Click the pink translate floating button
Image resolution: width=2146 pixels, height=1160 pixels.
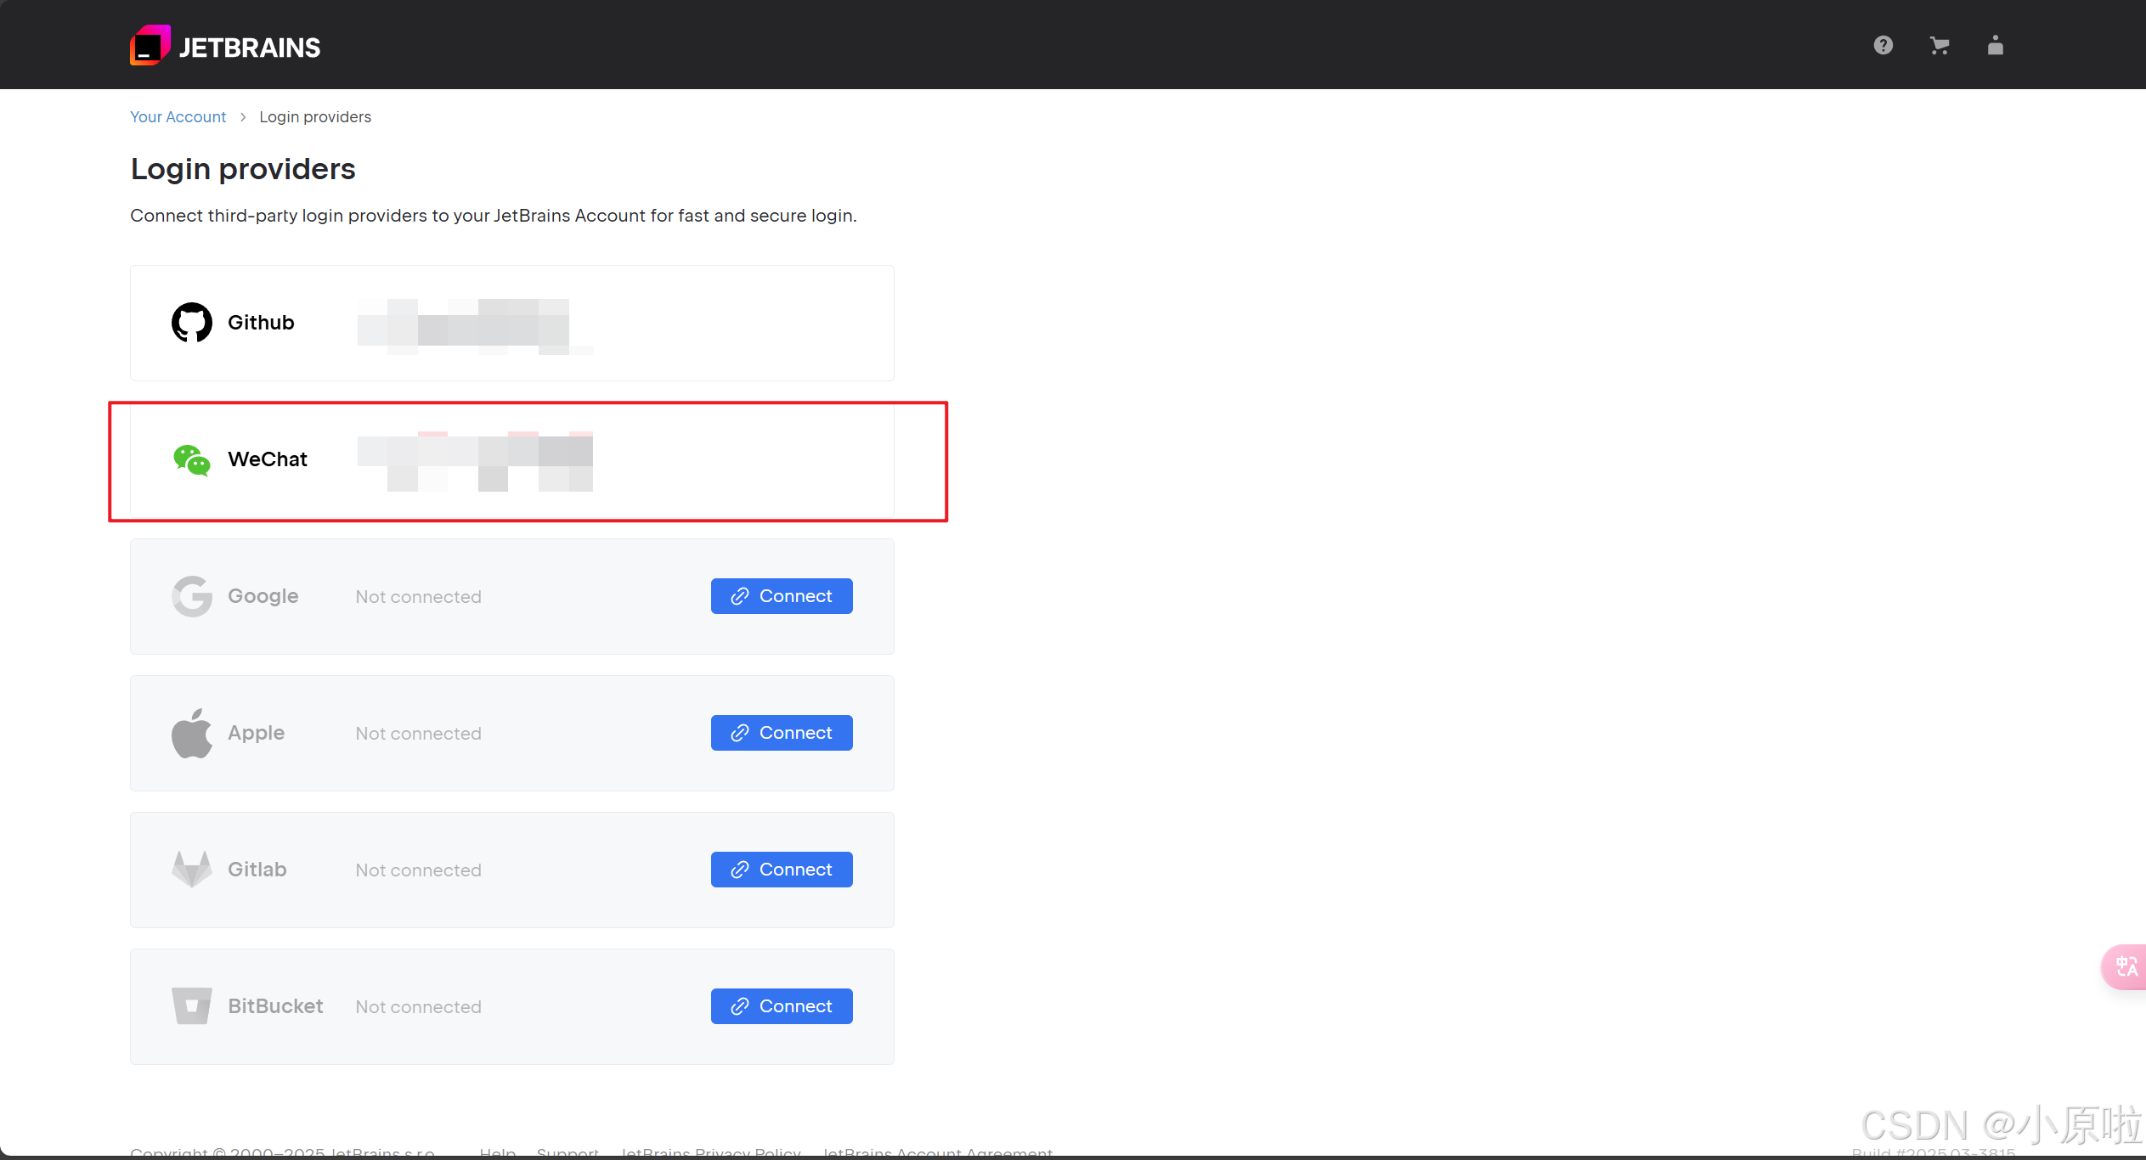point(2126,966)
